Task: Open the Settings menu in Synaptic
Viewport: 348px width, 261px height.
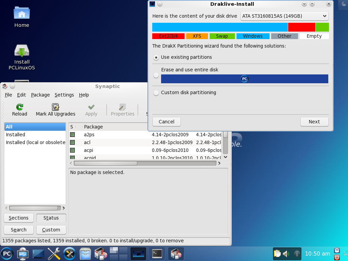Action: tap(64, 95)
